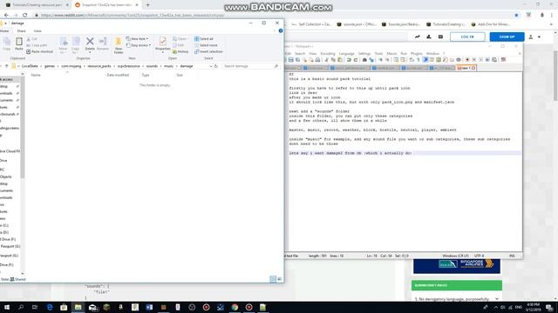The height and width of the screenshot is (313, 558).
Task: Sort by Date modified column header
Action: click(x=118, y=75)
